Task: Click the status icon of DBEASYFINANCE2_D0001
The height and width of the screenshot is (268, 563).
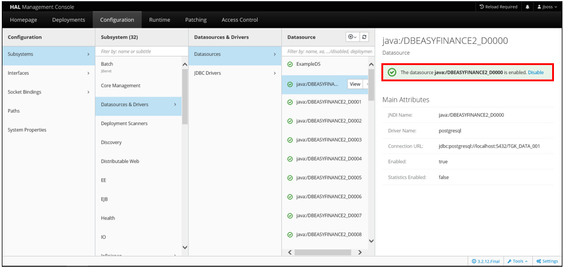Action: [x=290, y=102]
